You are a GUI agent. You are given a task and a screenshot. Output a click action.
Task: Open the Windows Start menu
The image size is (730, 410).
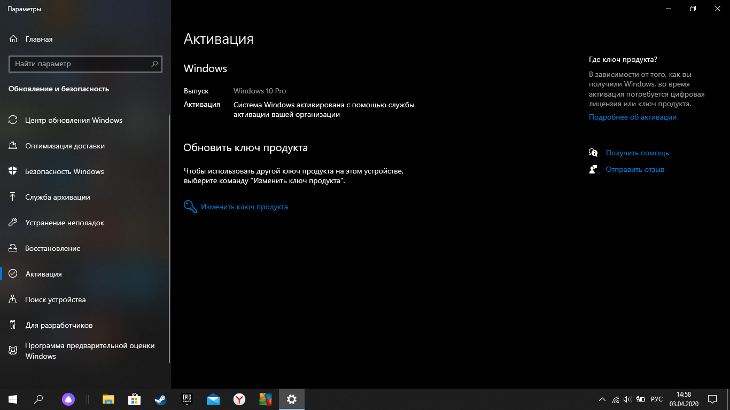(x=13, y=399)
